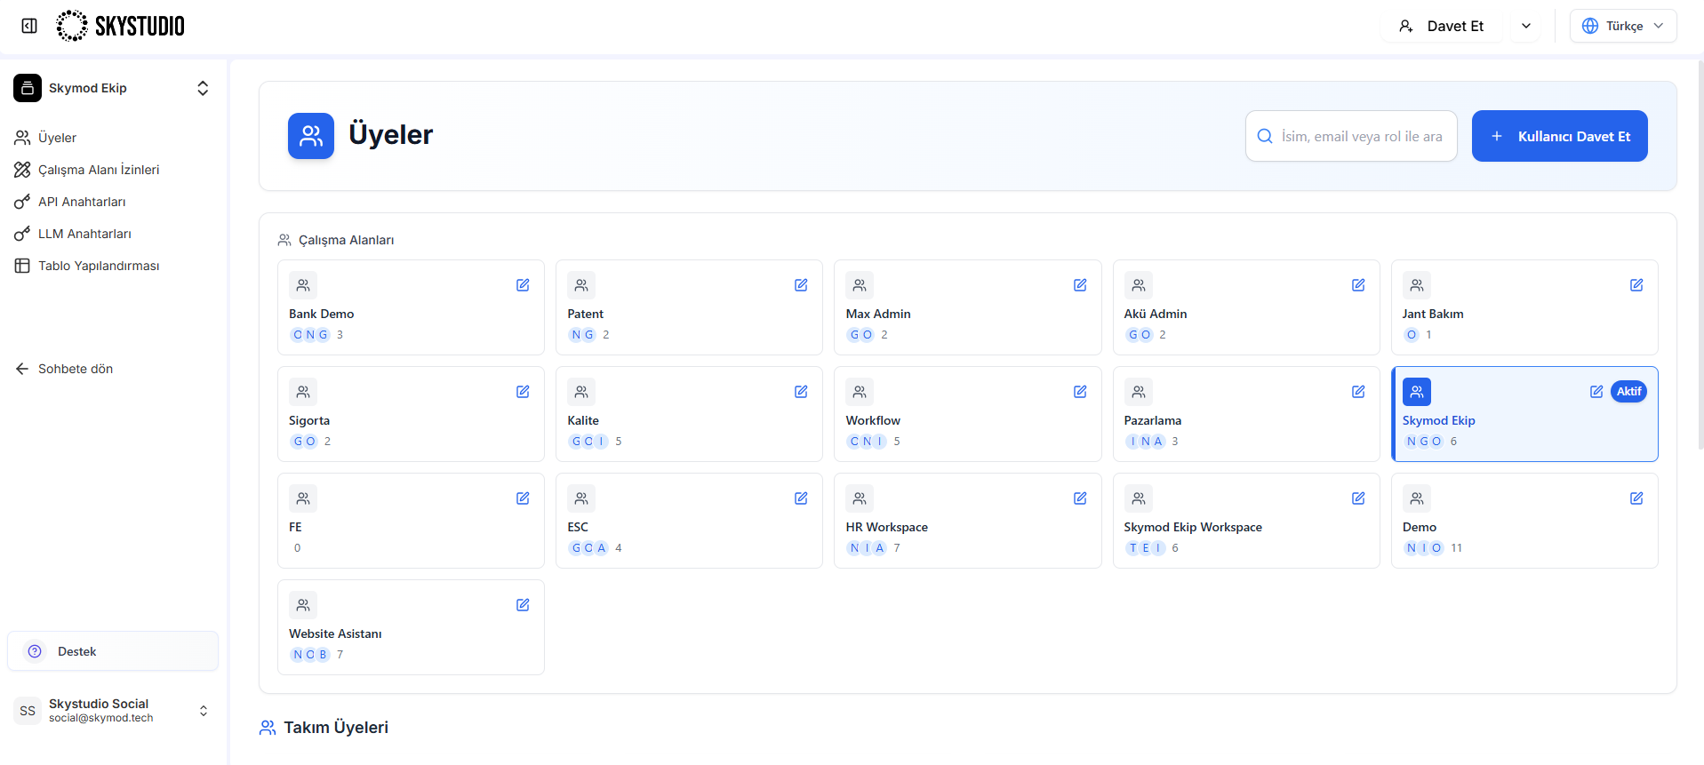Viewport: 1704px width, 765px height.
Task: Click edit icon on Patent card
Action: pyautogui.click(x=801, y=285)
